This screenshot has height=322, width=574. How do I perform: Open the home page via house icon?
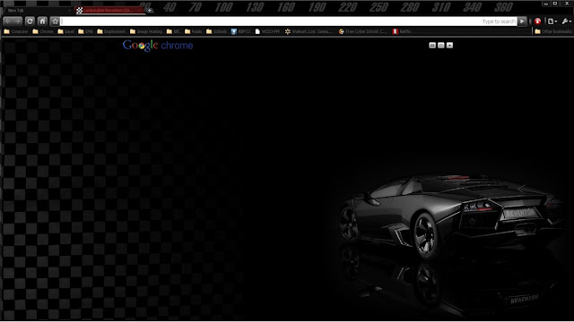coord(42,21)
